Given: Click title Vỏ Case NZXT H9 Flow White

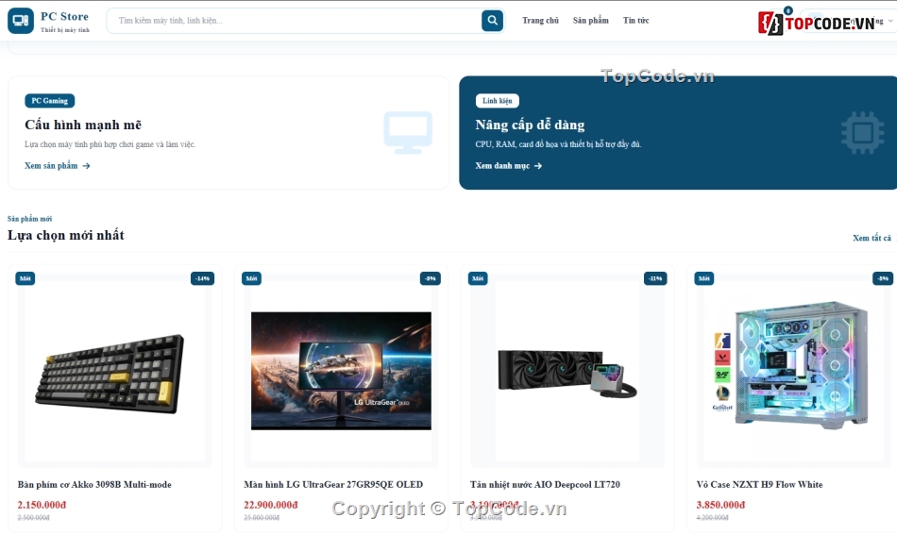Looking at the screenshot, I should [760, 485].
